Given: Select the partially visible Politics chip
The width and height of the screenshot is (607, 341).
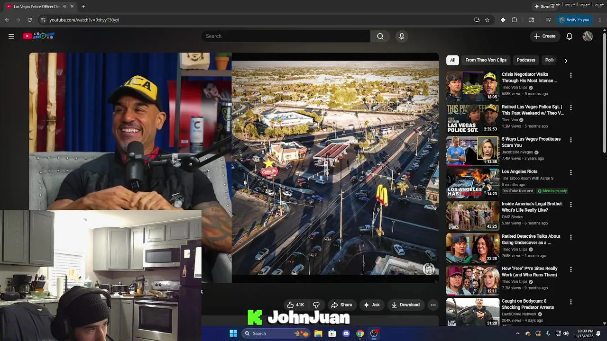Looking at the screenshot, I should tap(550, 60).
